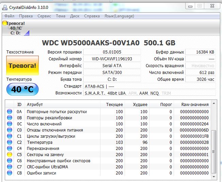Click the large yellow Тревога! health status button
Viewport: 222px width, 182px height.
22,65
